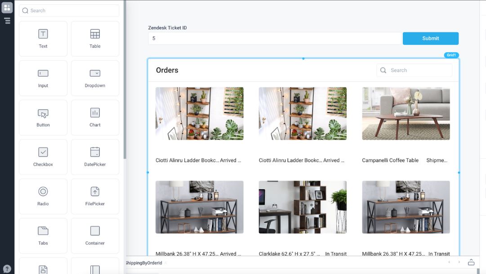The width and height of the screenshot is (486, 274).
Task: Select the Text component
Action: point(43,39)
